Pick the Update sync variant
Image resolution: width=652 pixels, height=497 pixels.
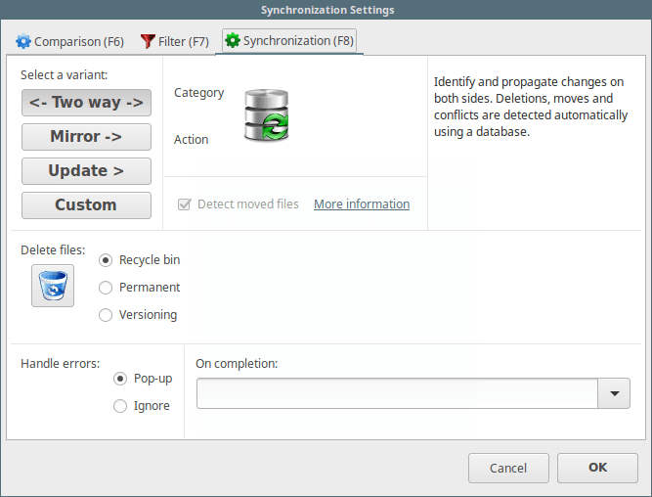tap(86, 171)
